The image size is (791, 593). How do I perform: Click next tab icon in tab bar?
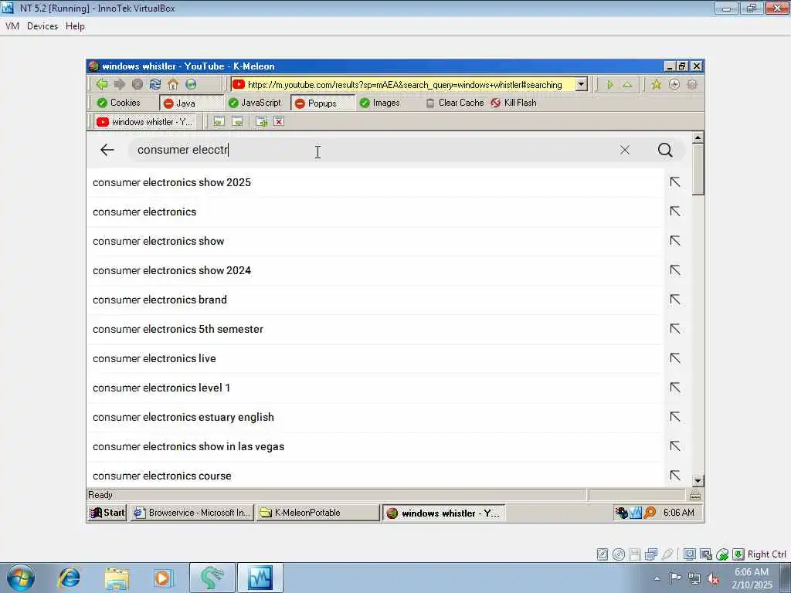pyautogui.click(x=237, y=121)
